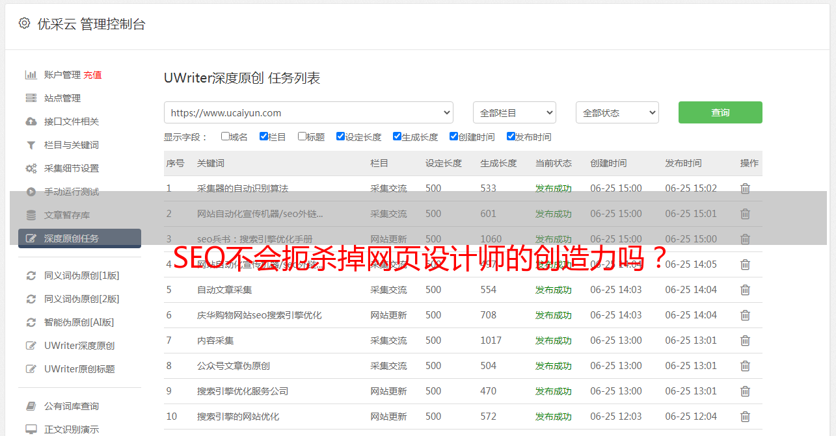Click the funnel icon for 栏目与关键词
836x436 pixels.
(x=31, y=145)
